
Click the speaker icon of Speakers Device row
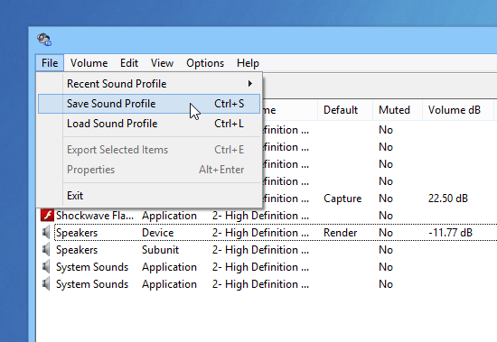click(x=46, y=233)
